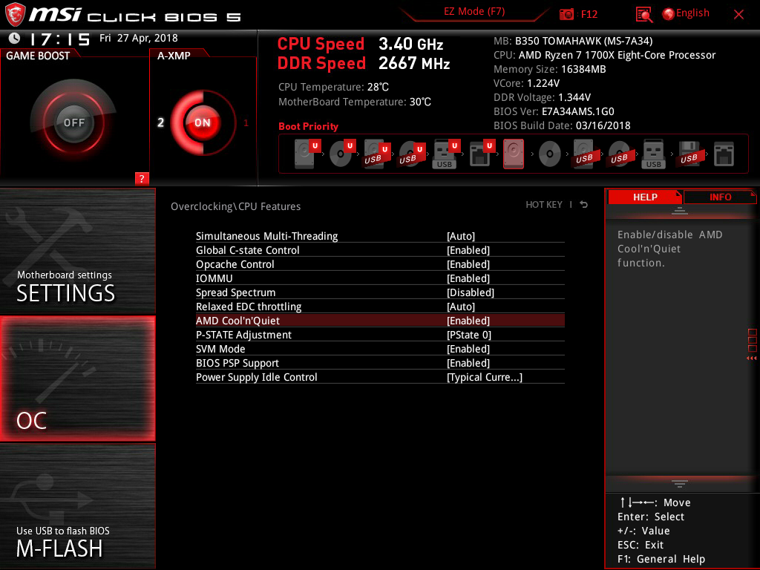This screenshot has height=570, width=760.
Task: Switch to EZ Mode (F7)
Action: pos(474,12)
